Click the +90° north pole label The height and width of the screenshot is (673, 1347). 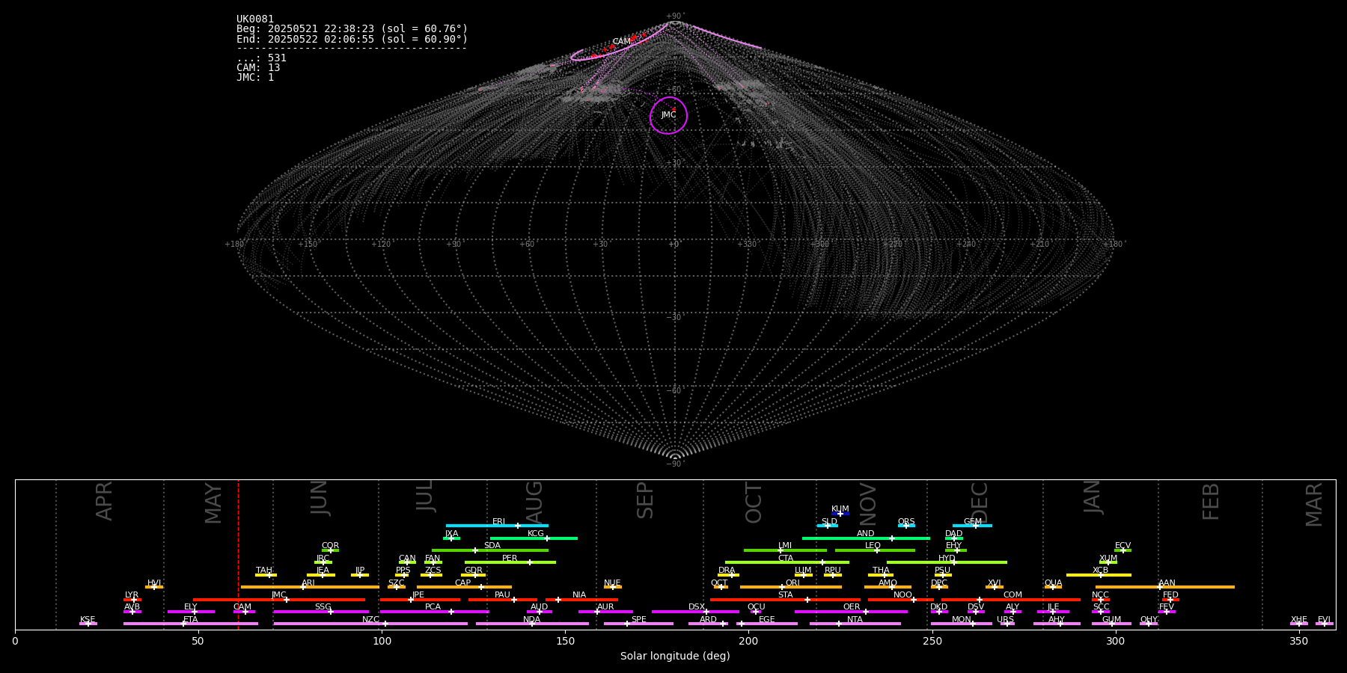tap(674, 16)
